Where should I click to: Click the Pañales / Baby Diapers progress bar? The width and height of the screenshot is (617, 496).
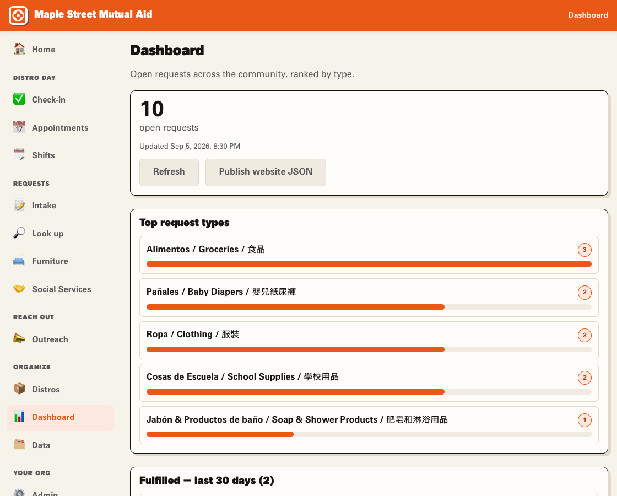pos(369,306)
